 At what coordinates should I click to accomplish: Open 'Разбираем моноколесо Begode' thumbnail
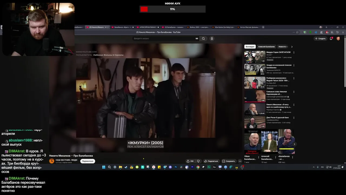pos(255,83)
